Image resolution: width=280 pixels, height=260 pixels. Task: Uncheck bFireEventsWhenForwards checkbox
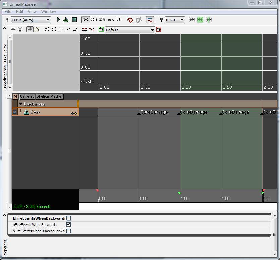pyautogui.click(x=69, y=225)
